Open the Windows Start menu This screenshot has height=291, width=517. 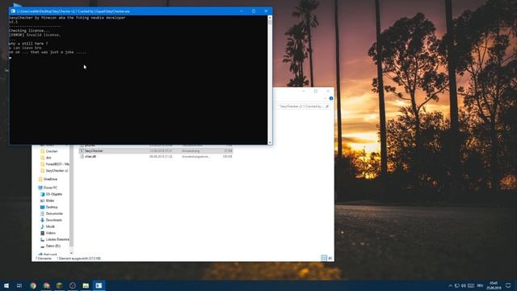(x=6, y=285)
